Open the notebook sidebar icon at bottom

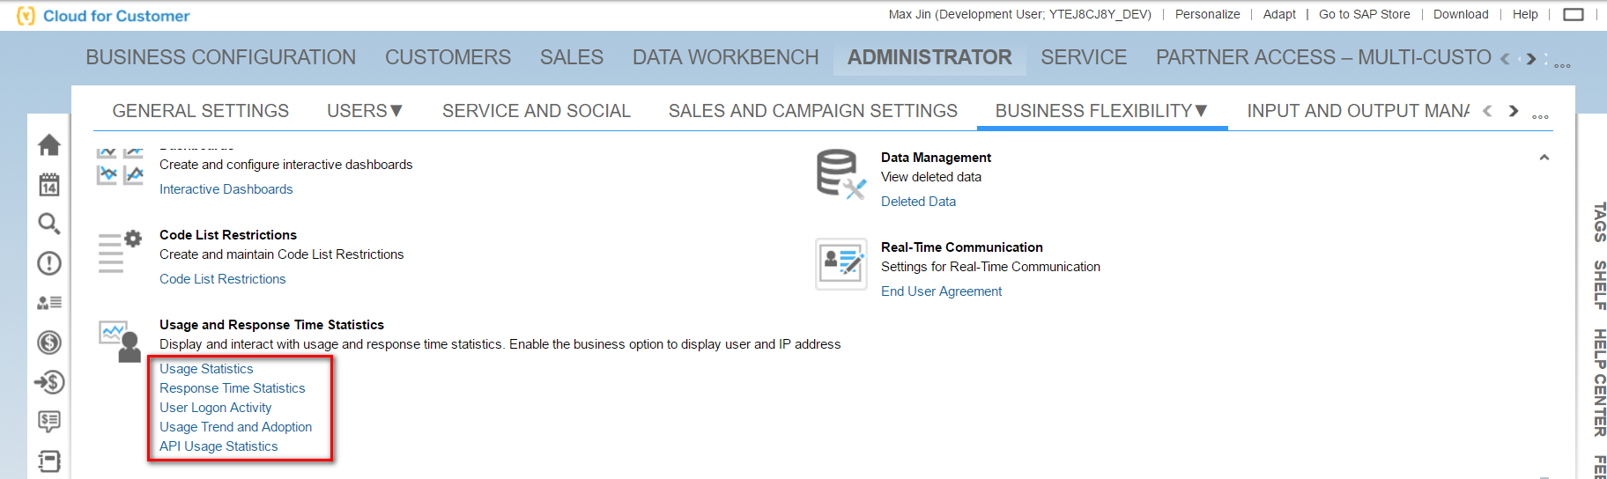coord(49,461)
